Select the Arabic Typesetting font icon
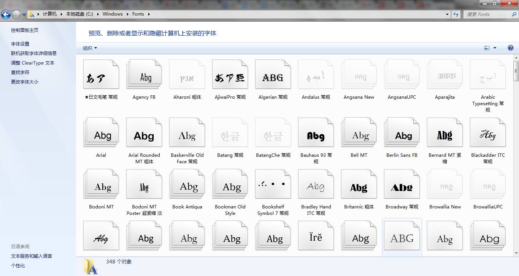The image size is (519, 276). [x=488, y=74]
